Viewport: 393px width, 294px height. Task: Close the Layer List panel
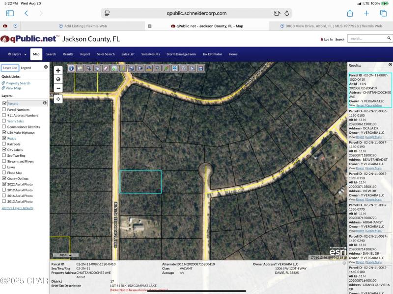pyautogui.click(x=46, y=67)
